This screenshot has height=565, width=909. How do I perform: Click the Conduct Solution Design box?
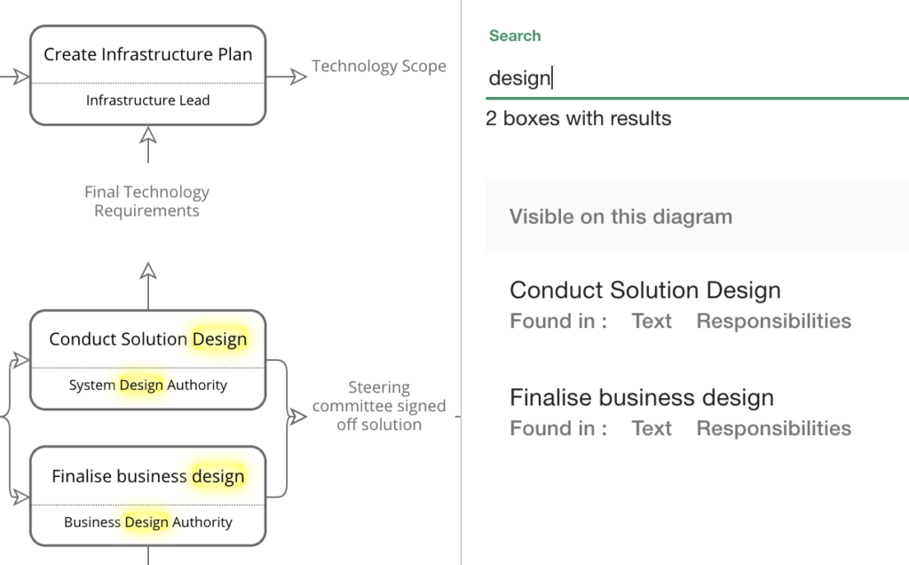pos(146,339)
